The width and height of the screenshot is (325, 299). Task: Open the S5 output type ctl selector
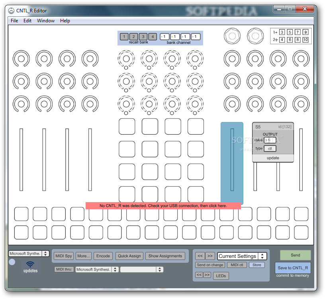click(270, 149)
